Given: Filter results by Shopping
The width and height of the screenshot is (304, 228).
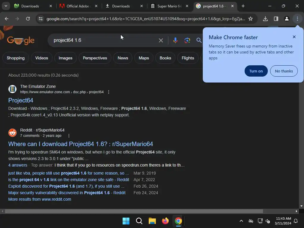Looking at the screenshot, I should click(x=16, y=58).
